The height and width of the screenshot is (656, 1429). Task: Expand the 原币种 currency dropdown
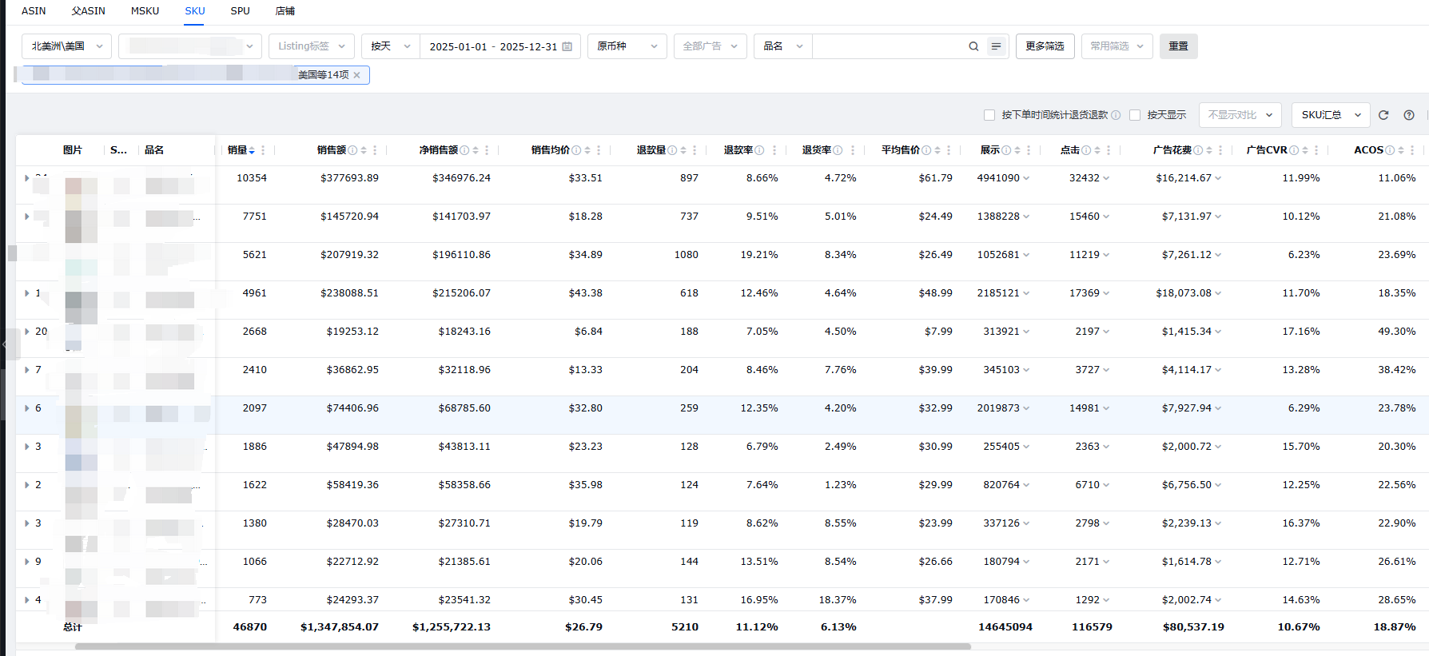click(627, 46)
